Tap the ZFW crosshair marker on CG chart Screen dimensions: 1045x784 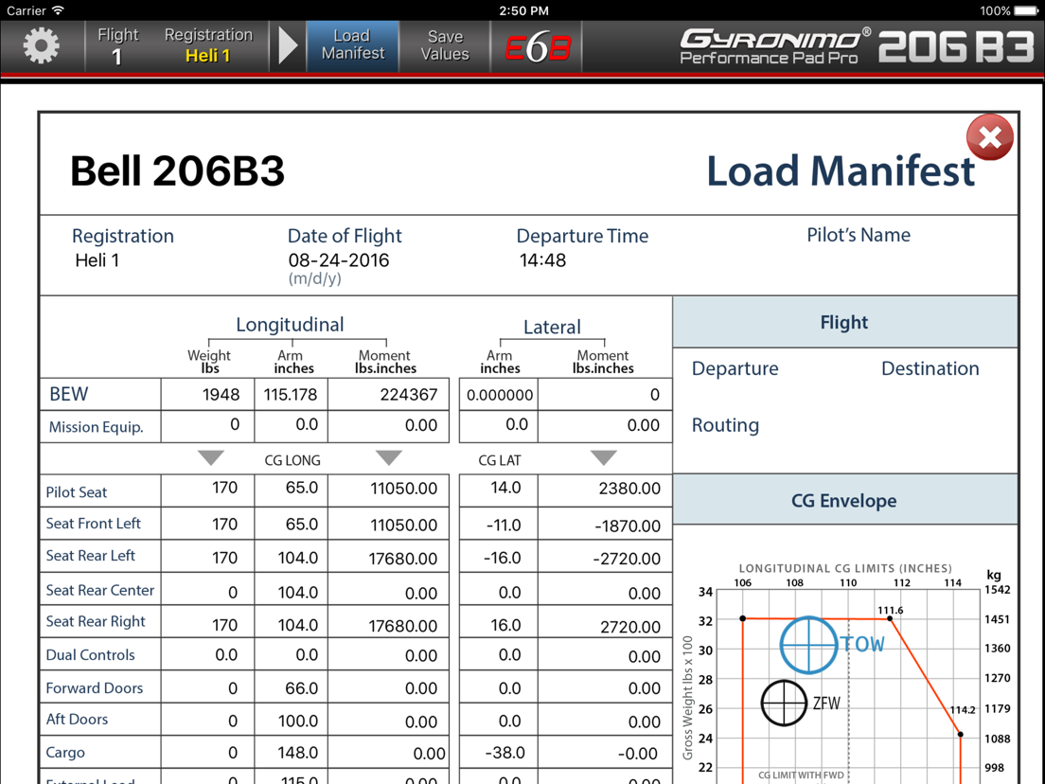[x=784, y=703]
